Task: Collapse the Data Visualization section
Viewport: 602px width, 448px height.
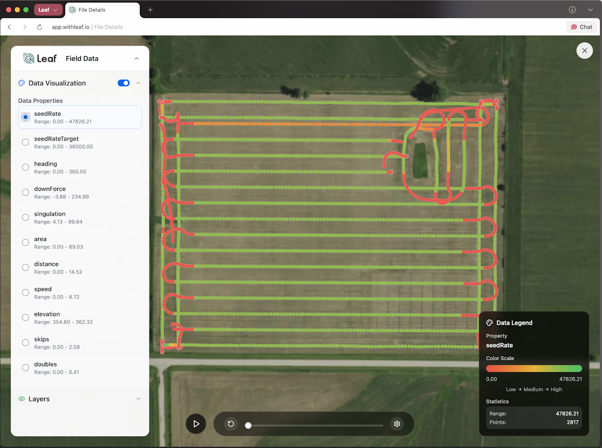Action: (138, 83)
